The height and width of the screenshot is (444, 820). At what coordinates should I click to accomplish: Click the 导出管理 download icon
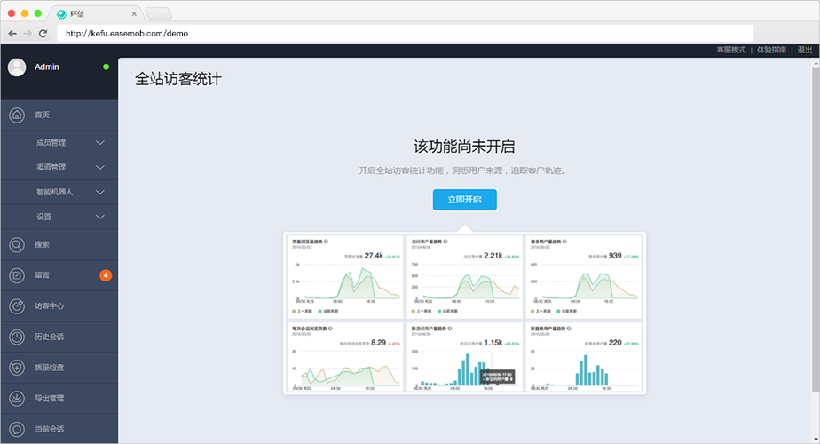(x=17, y=399)
